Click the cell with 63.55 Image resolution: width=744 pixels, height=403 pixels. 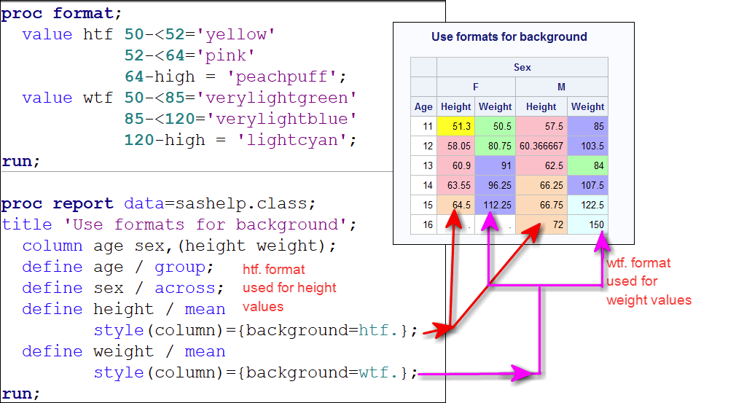(x=455, y=185)
